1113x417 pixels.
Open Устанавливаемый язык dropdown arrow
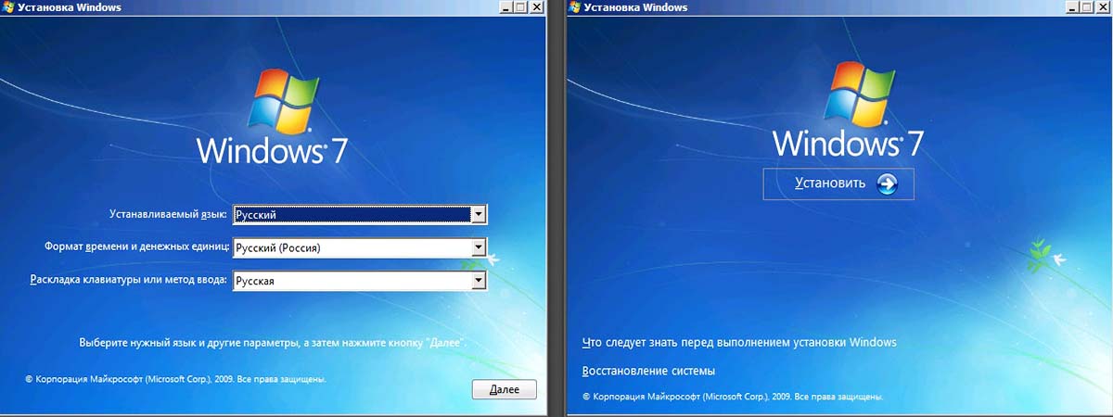(x=479, y=214)
